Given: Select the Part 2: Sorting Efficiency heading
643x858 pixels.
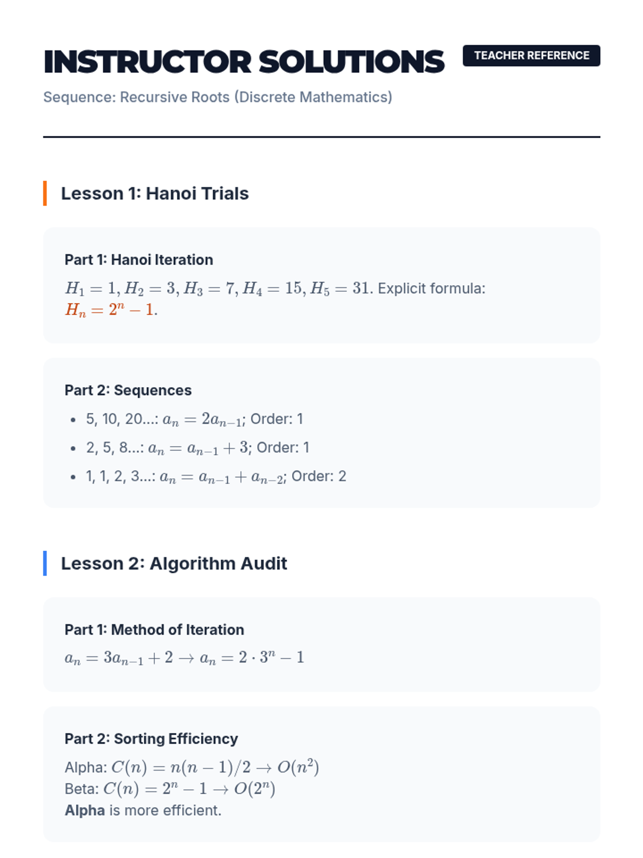Looking at the screenshot, I should [x=151, y=738].
